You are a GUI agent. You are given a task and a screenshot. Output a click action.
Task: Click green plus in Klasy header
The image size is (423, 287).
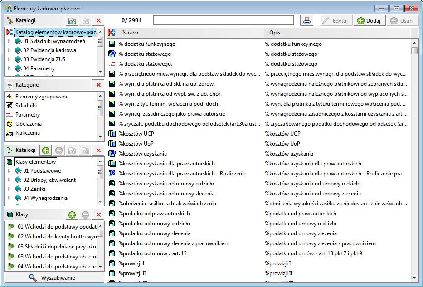[72, 215]
